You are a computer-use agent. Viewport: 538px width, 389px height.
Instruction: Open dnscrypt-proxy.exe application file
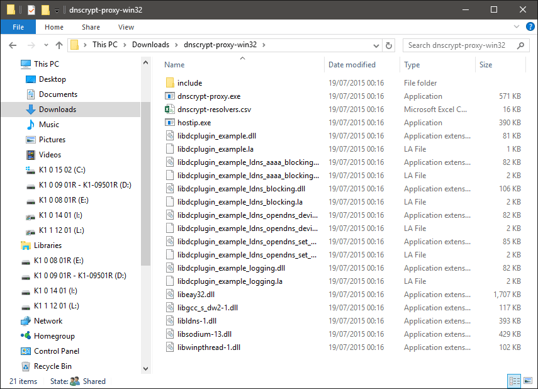tap(209, 96)
